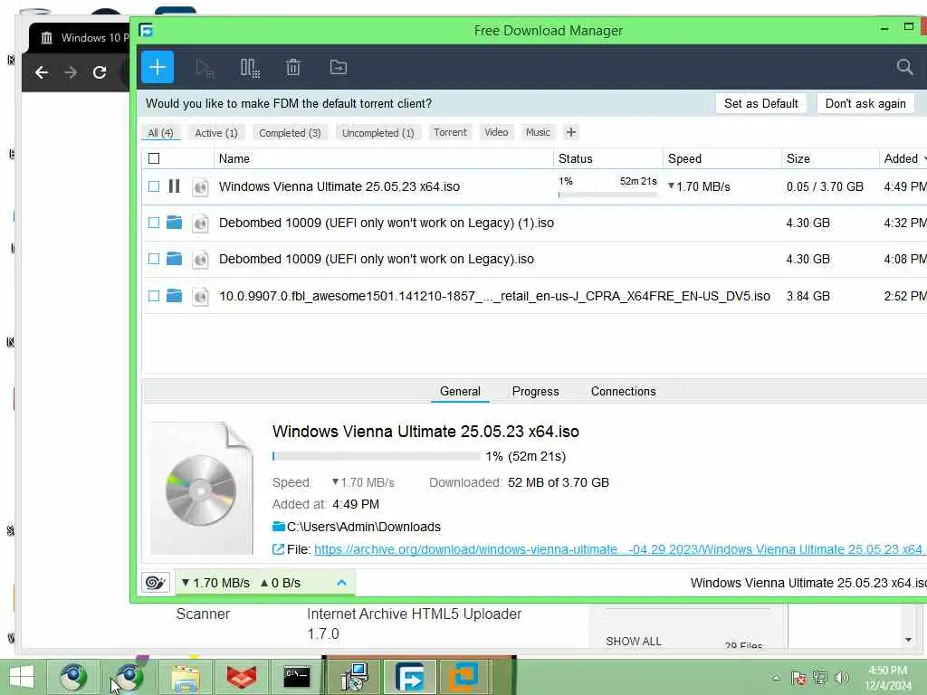
Task: Toggle snail mode speed limit icon
Action: point(156,583)
